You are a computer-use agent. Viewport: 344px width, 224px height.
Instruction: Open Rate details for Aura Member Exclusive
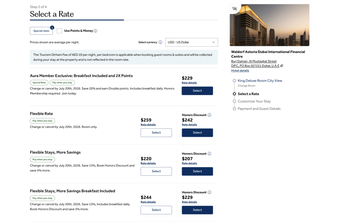coord(189,83)
